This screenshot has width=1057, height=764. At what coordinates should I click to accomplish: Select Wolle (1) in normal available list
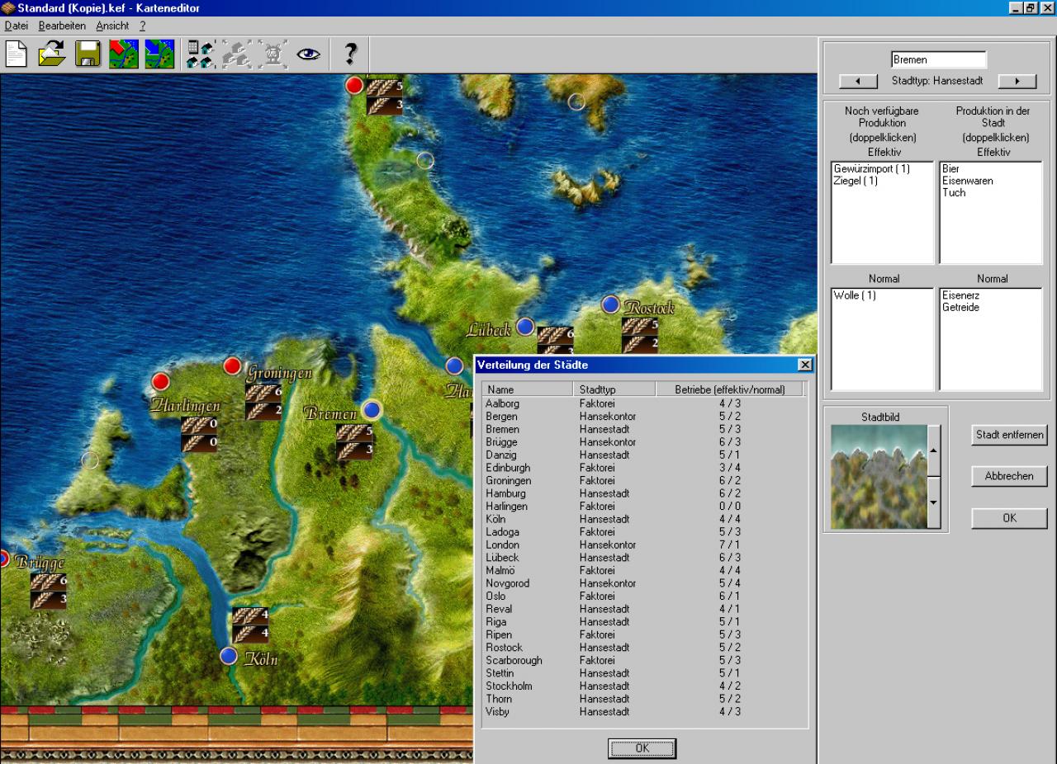[855, 295]
